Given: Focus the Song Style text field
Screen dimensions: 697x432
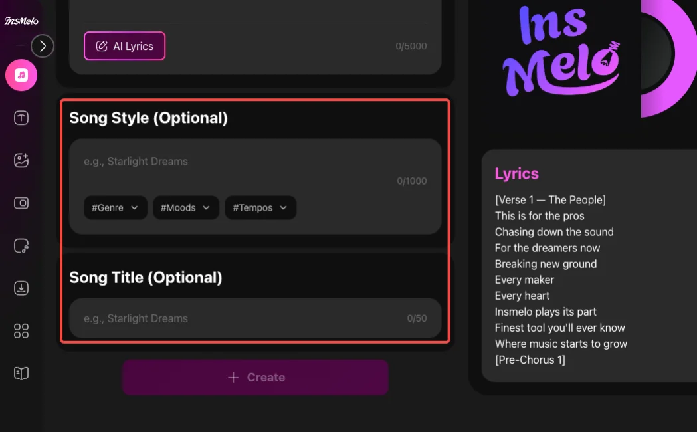Looking at the screenshot, I should (x=233, y=162).
